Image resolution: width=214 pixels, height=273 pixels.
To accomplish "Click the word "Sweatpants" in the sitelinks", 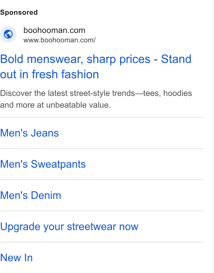I will pyautogui.click(x=58, y=164).
